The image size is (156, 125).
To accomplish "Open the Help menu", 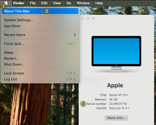I will 99,3.
